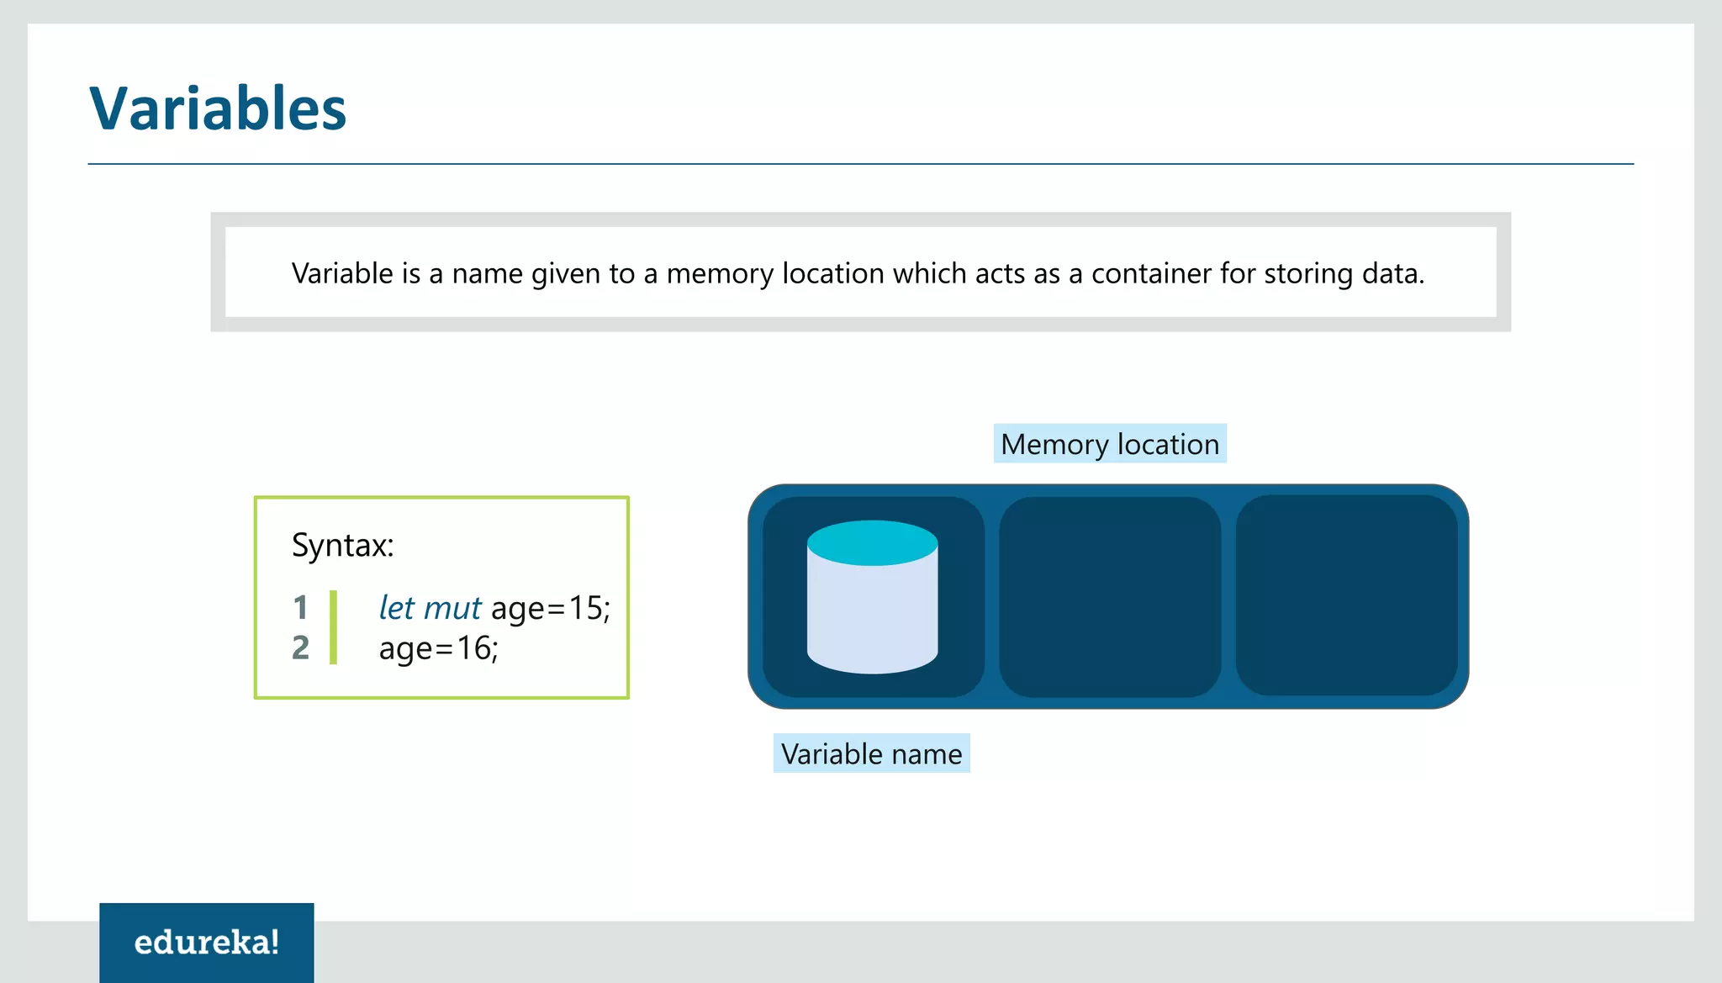Viewport: 1722px width, 983px height.
Task: Click the "Variables" slide title
Action: click(218, 108)
